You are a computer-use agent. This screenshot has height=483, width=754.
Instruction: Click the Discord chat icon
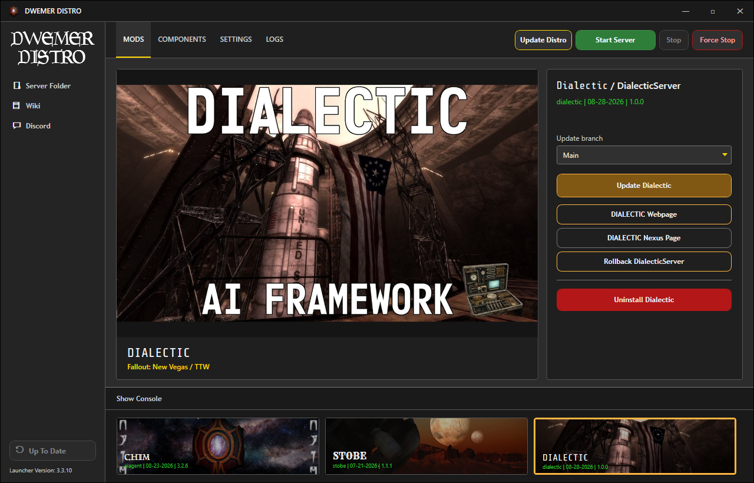pyautogui.click(x=16, y=126)
